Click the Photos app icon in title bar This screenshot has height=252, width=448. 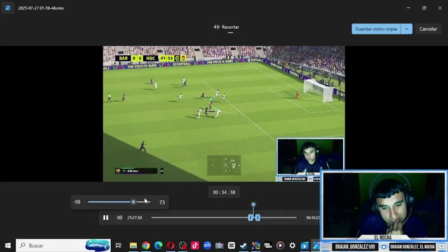pyautogui.click(x=8, y=8)
